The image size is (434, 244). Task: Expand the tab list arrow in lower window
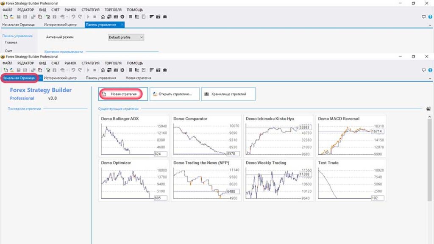(430, 79)
